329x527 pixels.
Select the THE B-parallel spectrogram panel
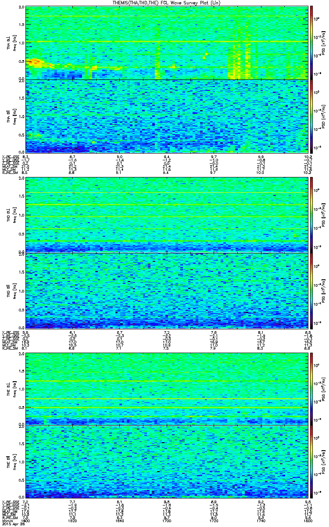click(167, 462)
